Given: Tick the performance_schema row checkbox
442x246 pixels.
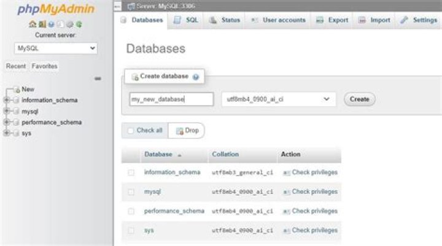Looking at the screenshot, I should [x=131, y=211].
